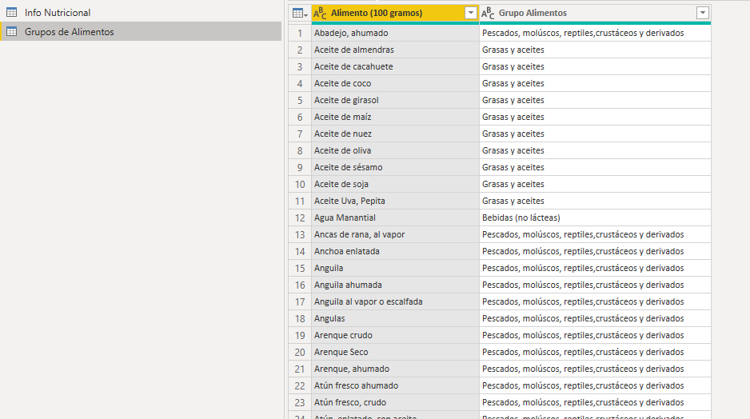Click the cell 'Ancas de rana, al vapor'
The image size is (750, 419).
pyautogui.click(x=395, y=234)
